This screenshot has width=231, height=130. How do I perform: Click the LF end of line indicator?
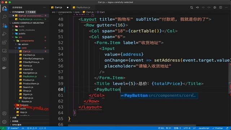pyautogui.click(x=194, y=128)
